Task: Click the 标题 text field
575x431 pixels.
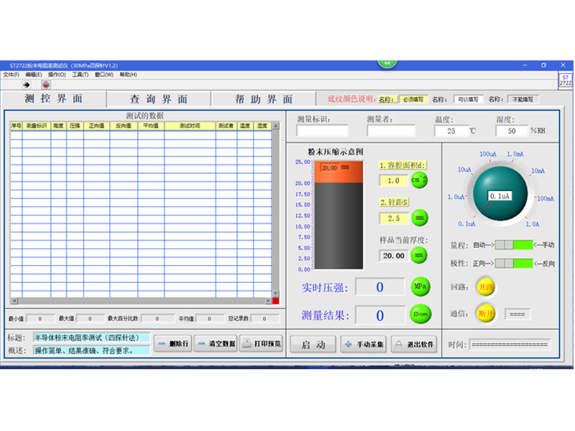Action: click(91, 338)
